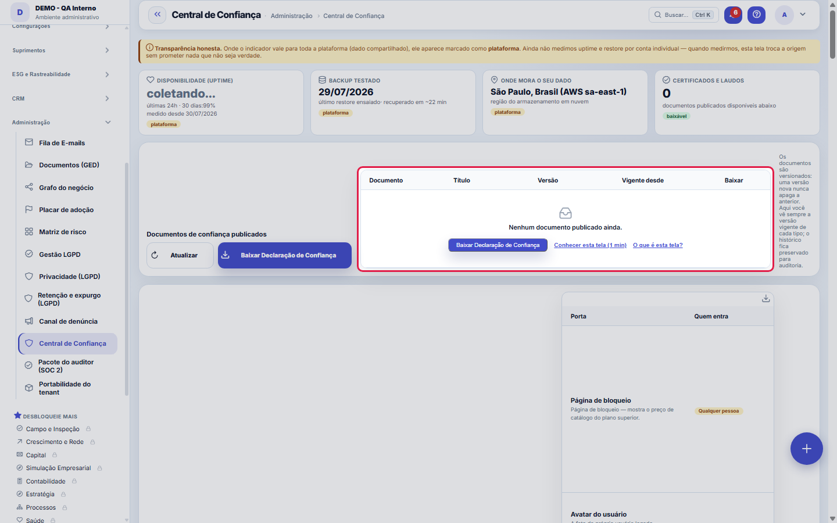Open the O que é esta tela? link
Image resolution: width=837 pixels, height=523 pixels.
point(657,245)
